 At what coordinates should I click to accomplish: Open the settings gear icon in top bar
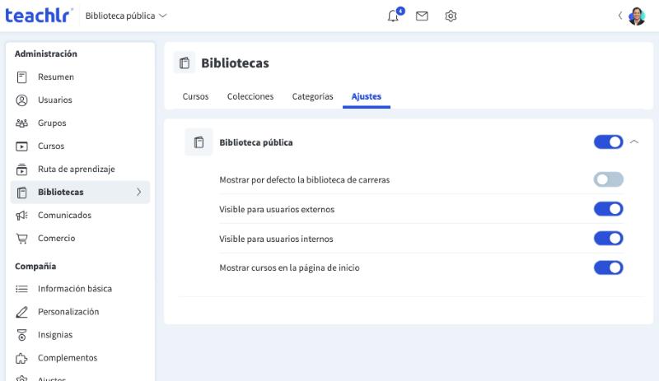pyautogui.click(x=451, y=16)
